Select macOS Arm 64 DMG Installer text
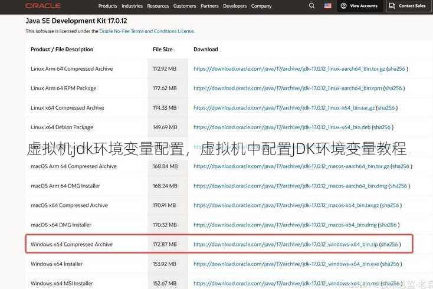Screen dimensions: 433x289 coord(65,186)
